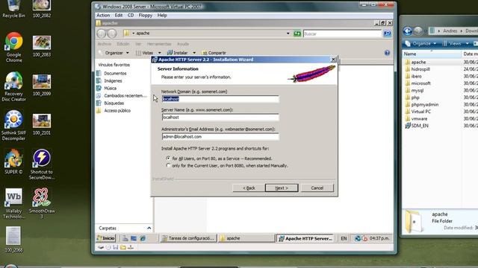Select only for Current User Port 8080 option
The width and height of the screenshot is (478, 268).
pos(168,165)
